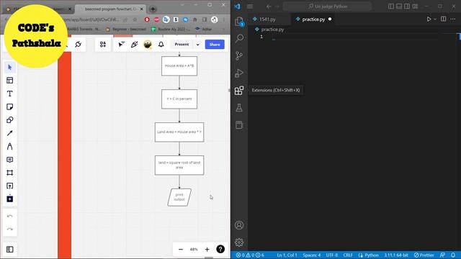Open Miro notifications bell
The height and width of the screenshot is (259, 461).
tap(161, 45)
